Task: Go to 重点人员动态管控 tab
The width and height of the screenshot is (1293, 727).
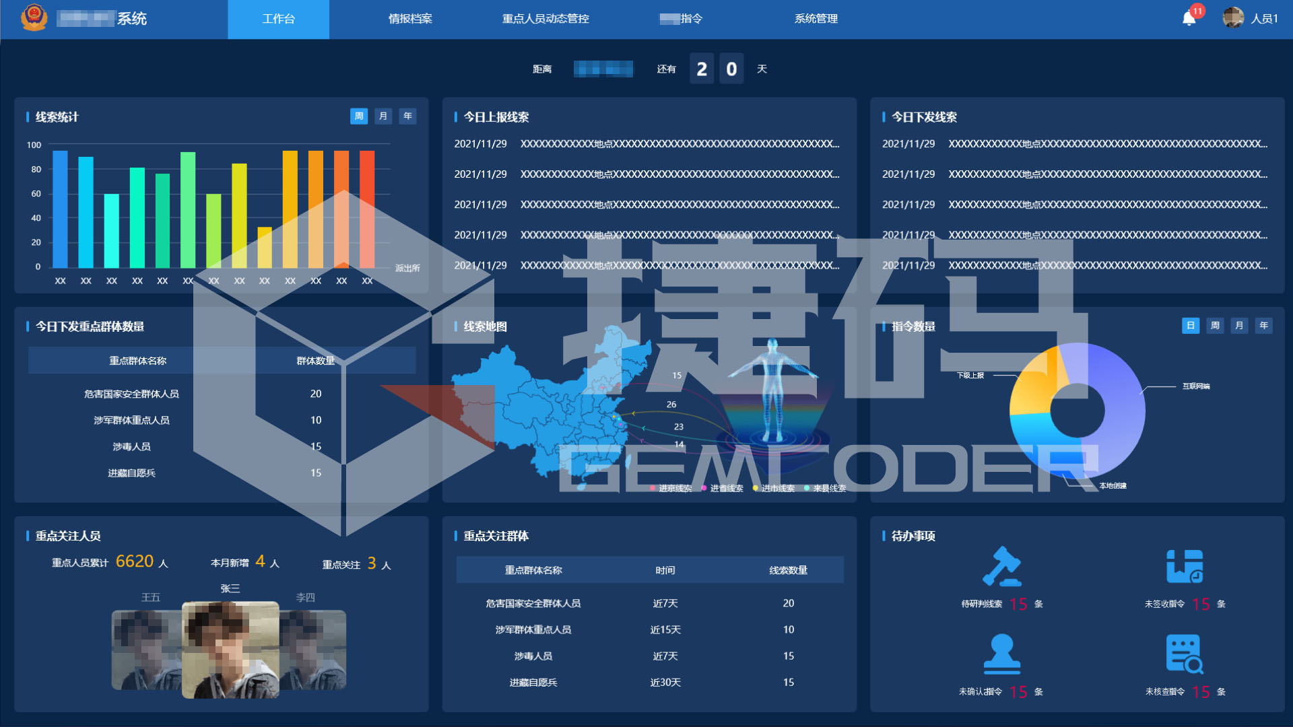Action: [x=545, y=19]
